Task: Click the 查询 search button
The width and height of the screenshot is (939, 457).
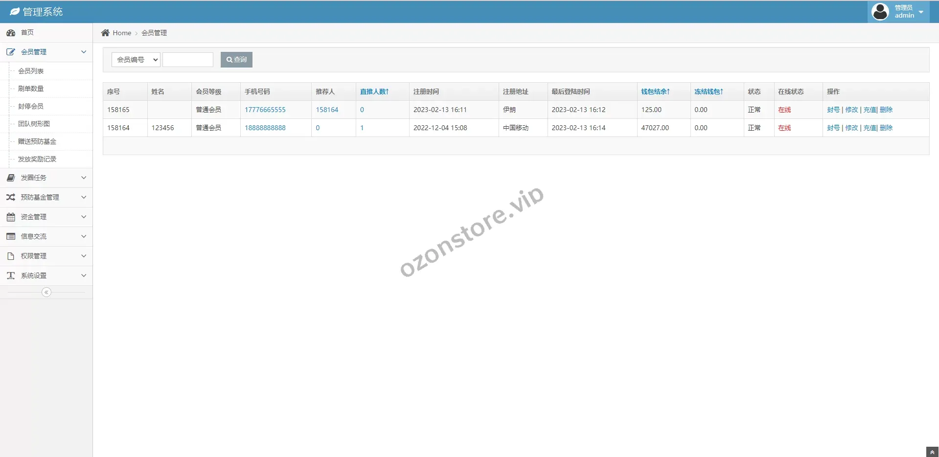Action: (x=236, y=60)
